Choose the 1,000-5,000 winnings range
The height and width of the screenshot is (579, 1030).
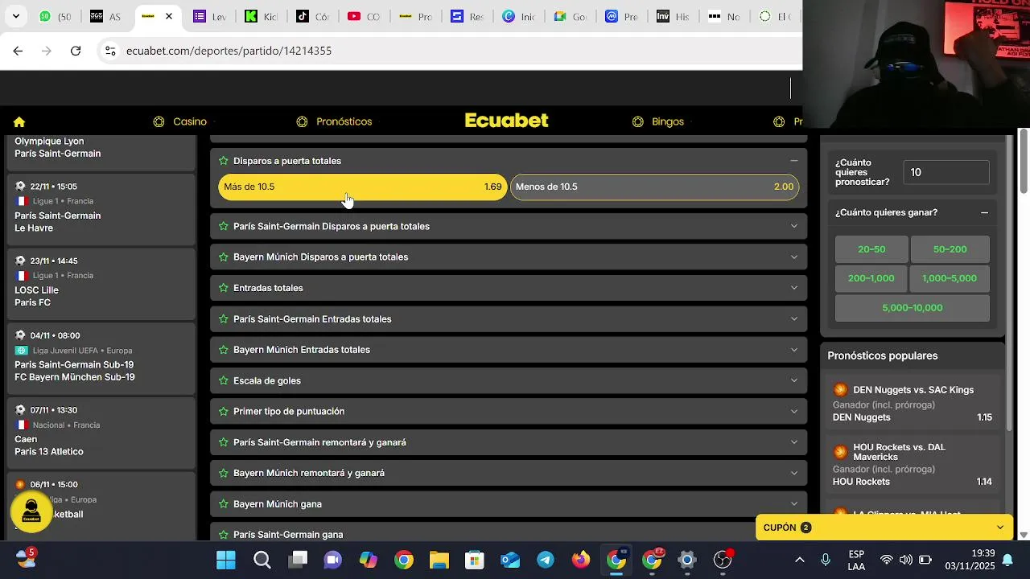tap(950, 278)
